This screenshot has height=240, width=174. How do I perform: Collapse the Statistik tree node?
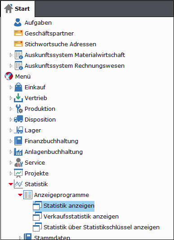[x=11, y=184]
